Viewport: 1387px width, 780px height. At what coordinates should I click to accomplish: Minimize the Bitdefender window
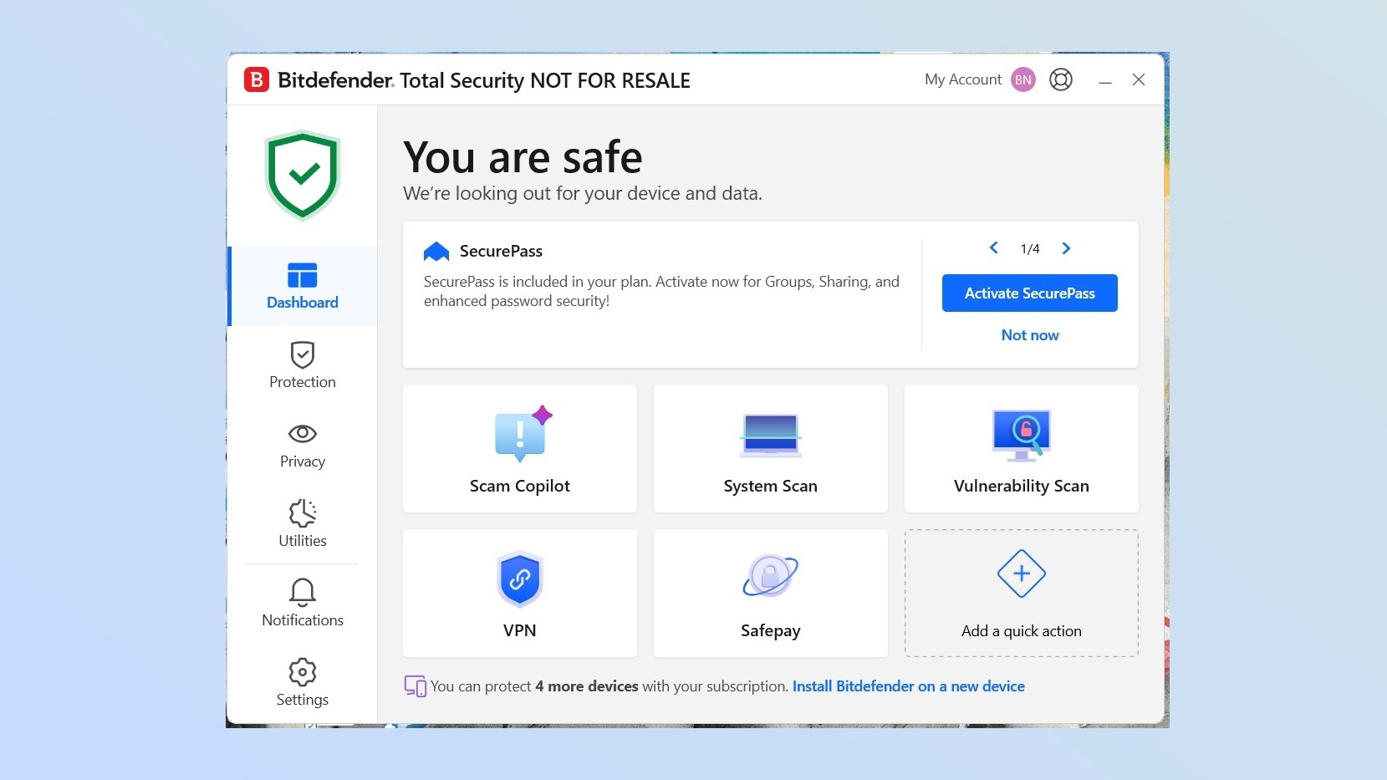pyautogui.click(x=1105, y=80)
